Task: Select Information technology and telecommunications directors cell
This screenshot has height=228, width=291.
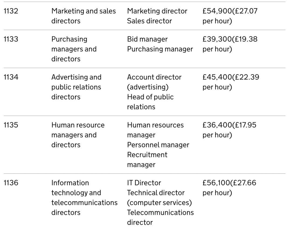Action: coord(84,198)
